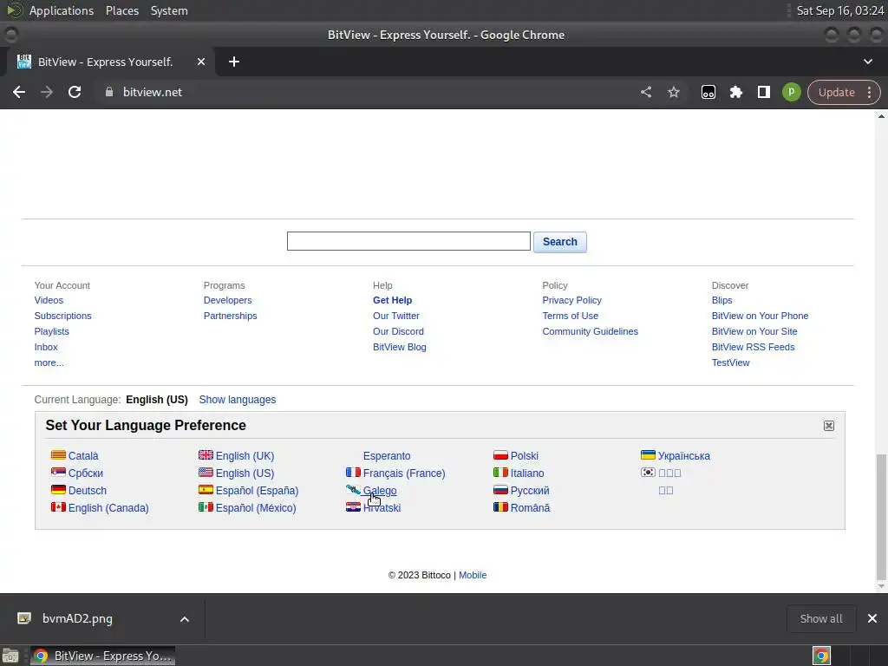
Task: Bookmark this page with the star icon
Action: point(673,92)
